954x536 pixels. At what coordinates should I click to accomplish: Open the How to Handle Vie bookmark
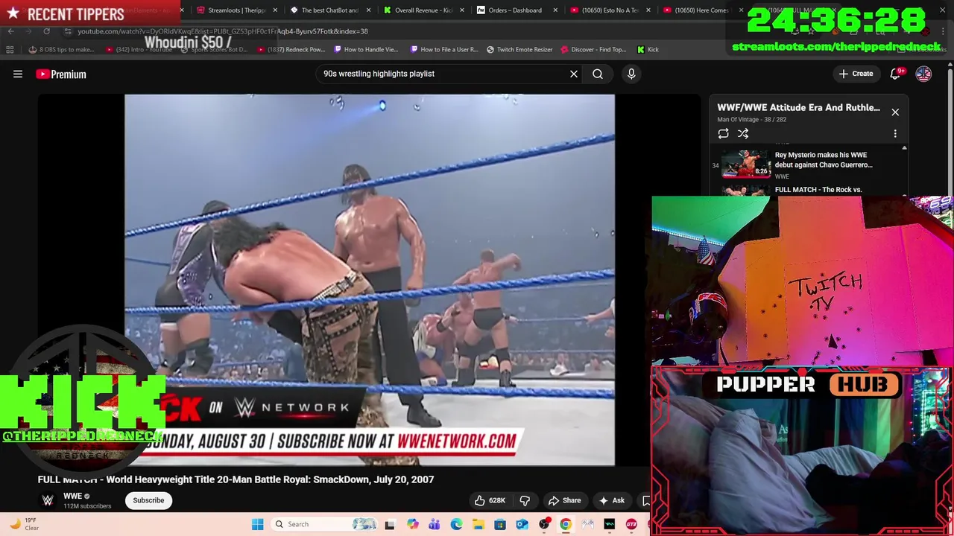click(367, 50)
